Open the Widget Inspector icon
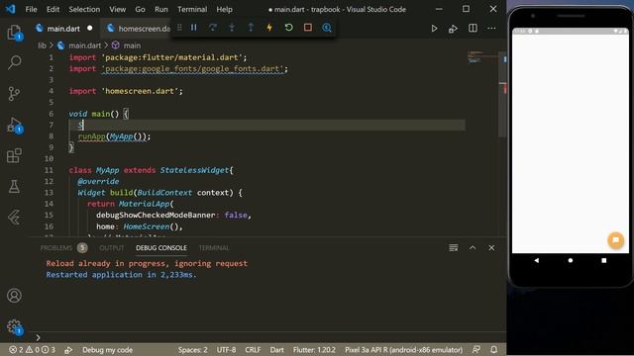 point(327,28)
